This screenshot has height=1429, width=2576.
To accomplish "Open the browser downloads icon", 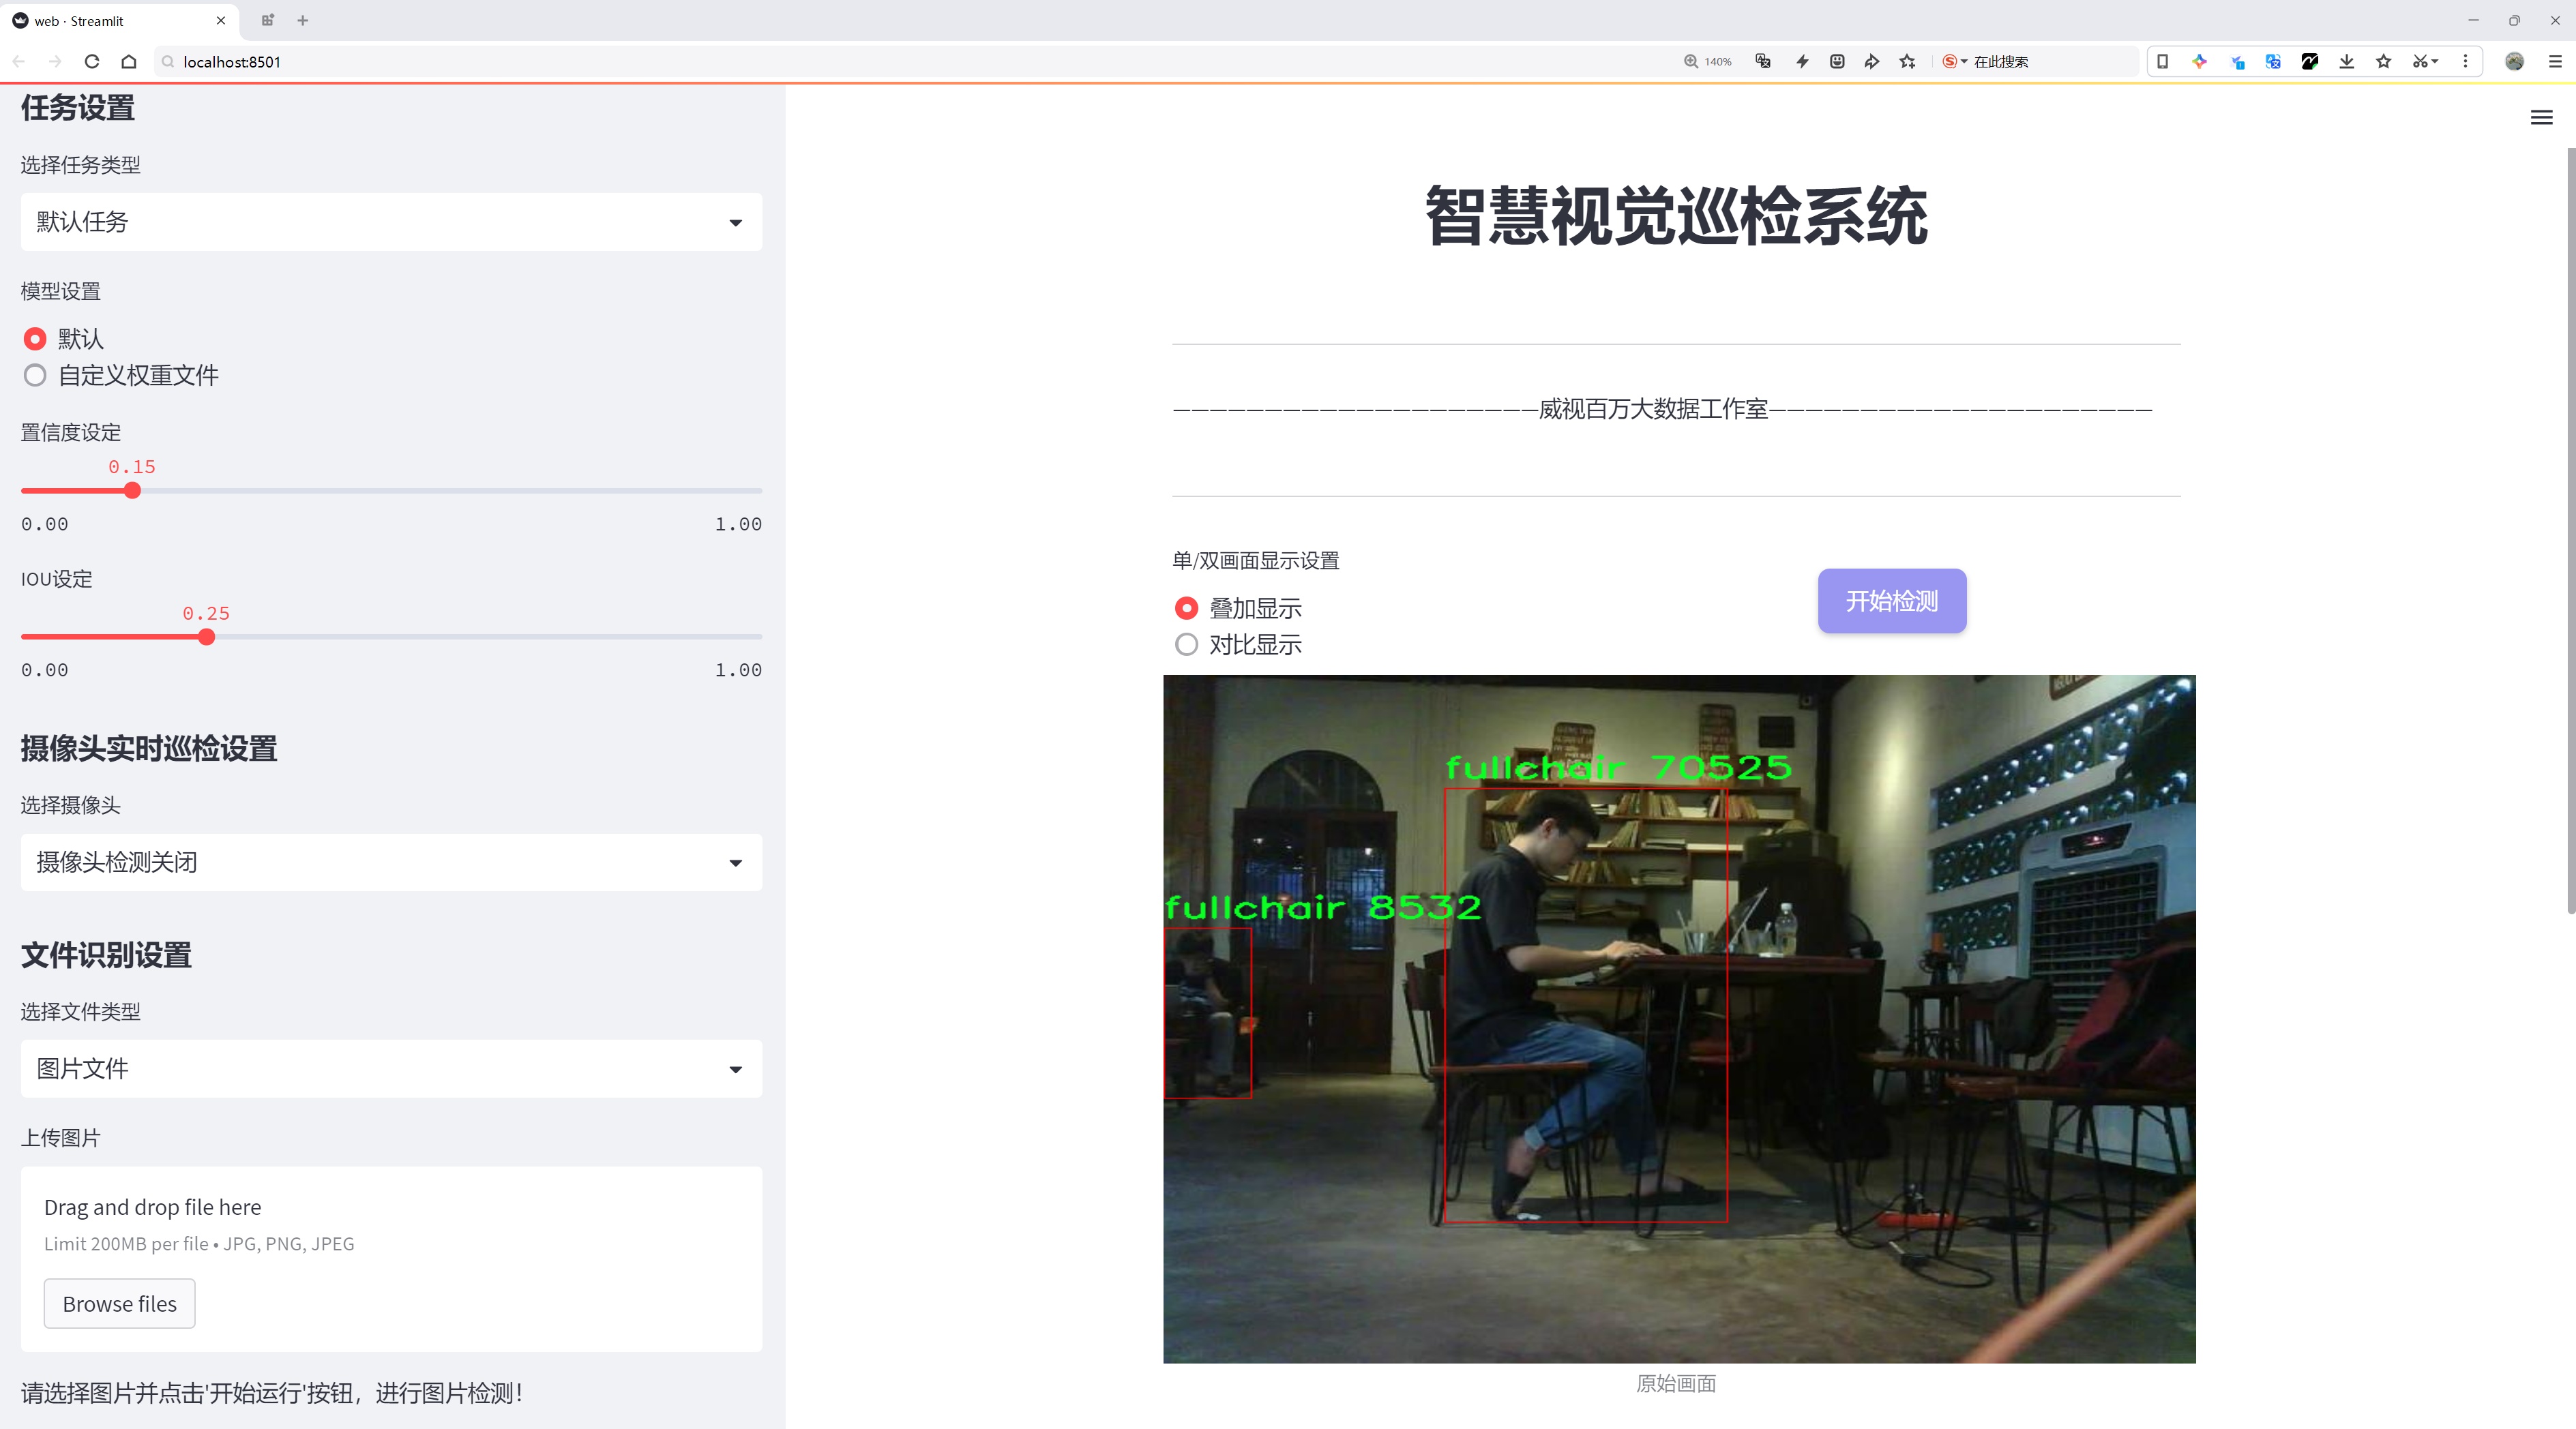I will pyautogui.click(x=2346, y=62).
